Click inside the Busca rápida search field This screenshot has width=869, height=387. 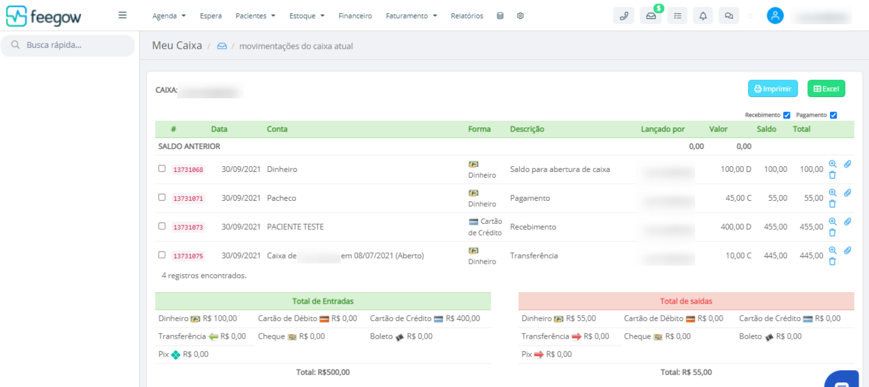68,45
